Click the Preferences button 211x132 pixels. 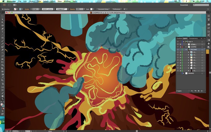117,9
